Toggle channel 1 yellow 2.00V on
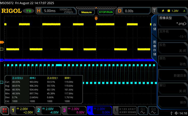Screen dimensions: 188x116 [x=23, y=110]
